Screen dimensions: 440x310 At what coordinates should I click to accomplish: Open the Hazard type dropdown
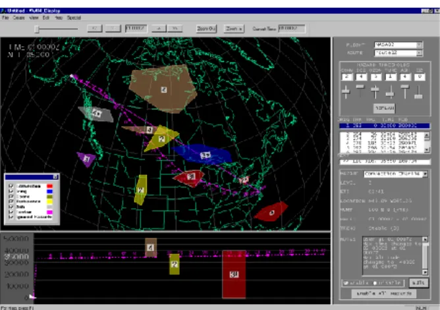click(425, 174)
